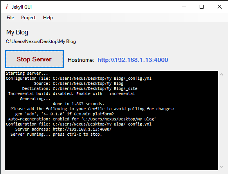The width and height of the screenshot is (229, 174).
Task: Minimize the Jekyll GUI window
Action: (184, 7)
